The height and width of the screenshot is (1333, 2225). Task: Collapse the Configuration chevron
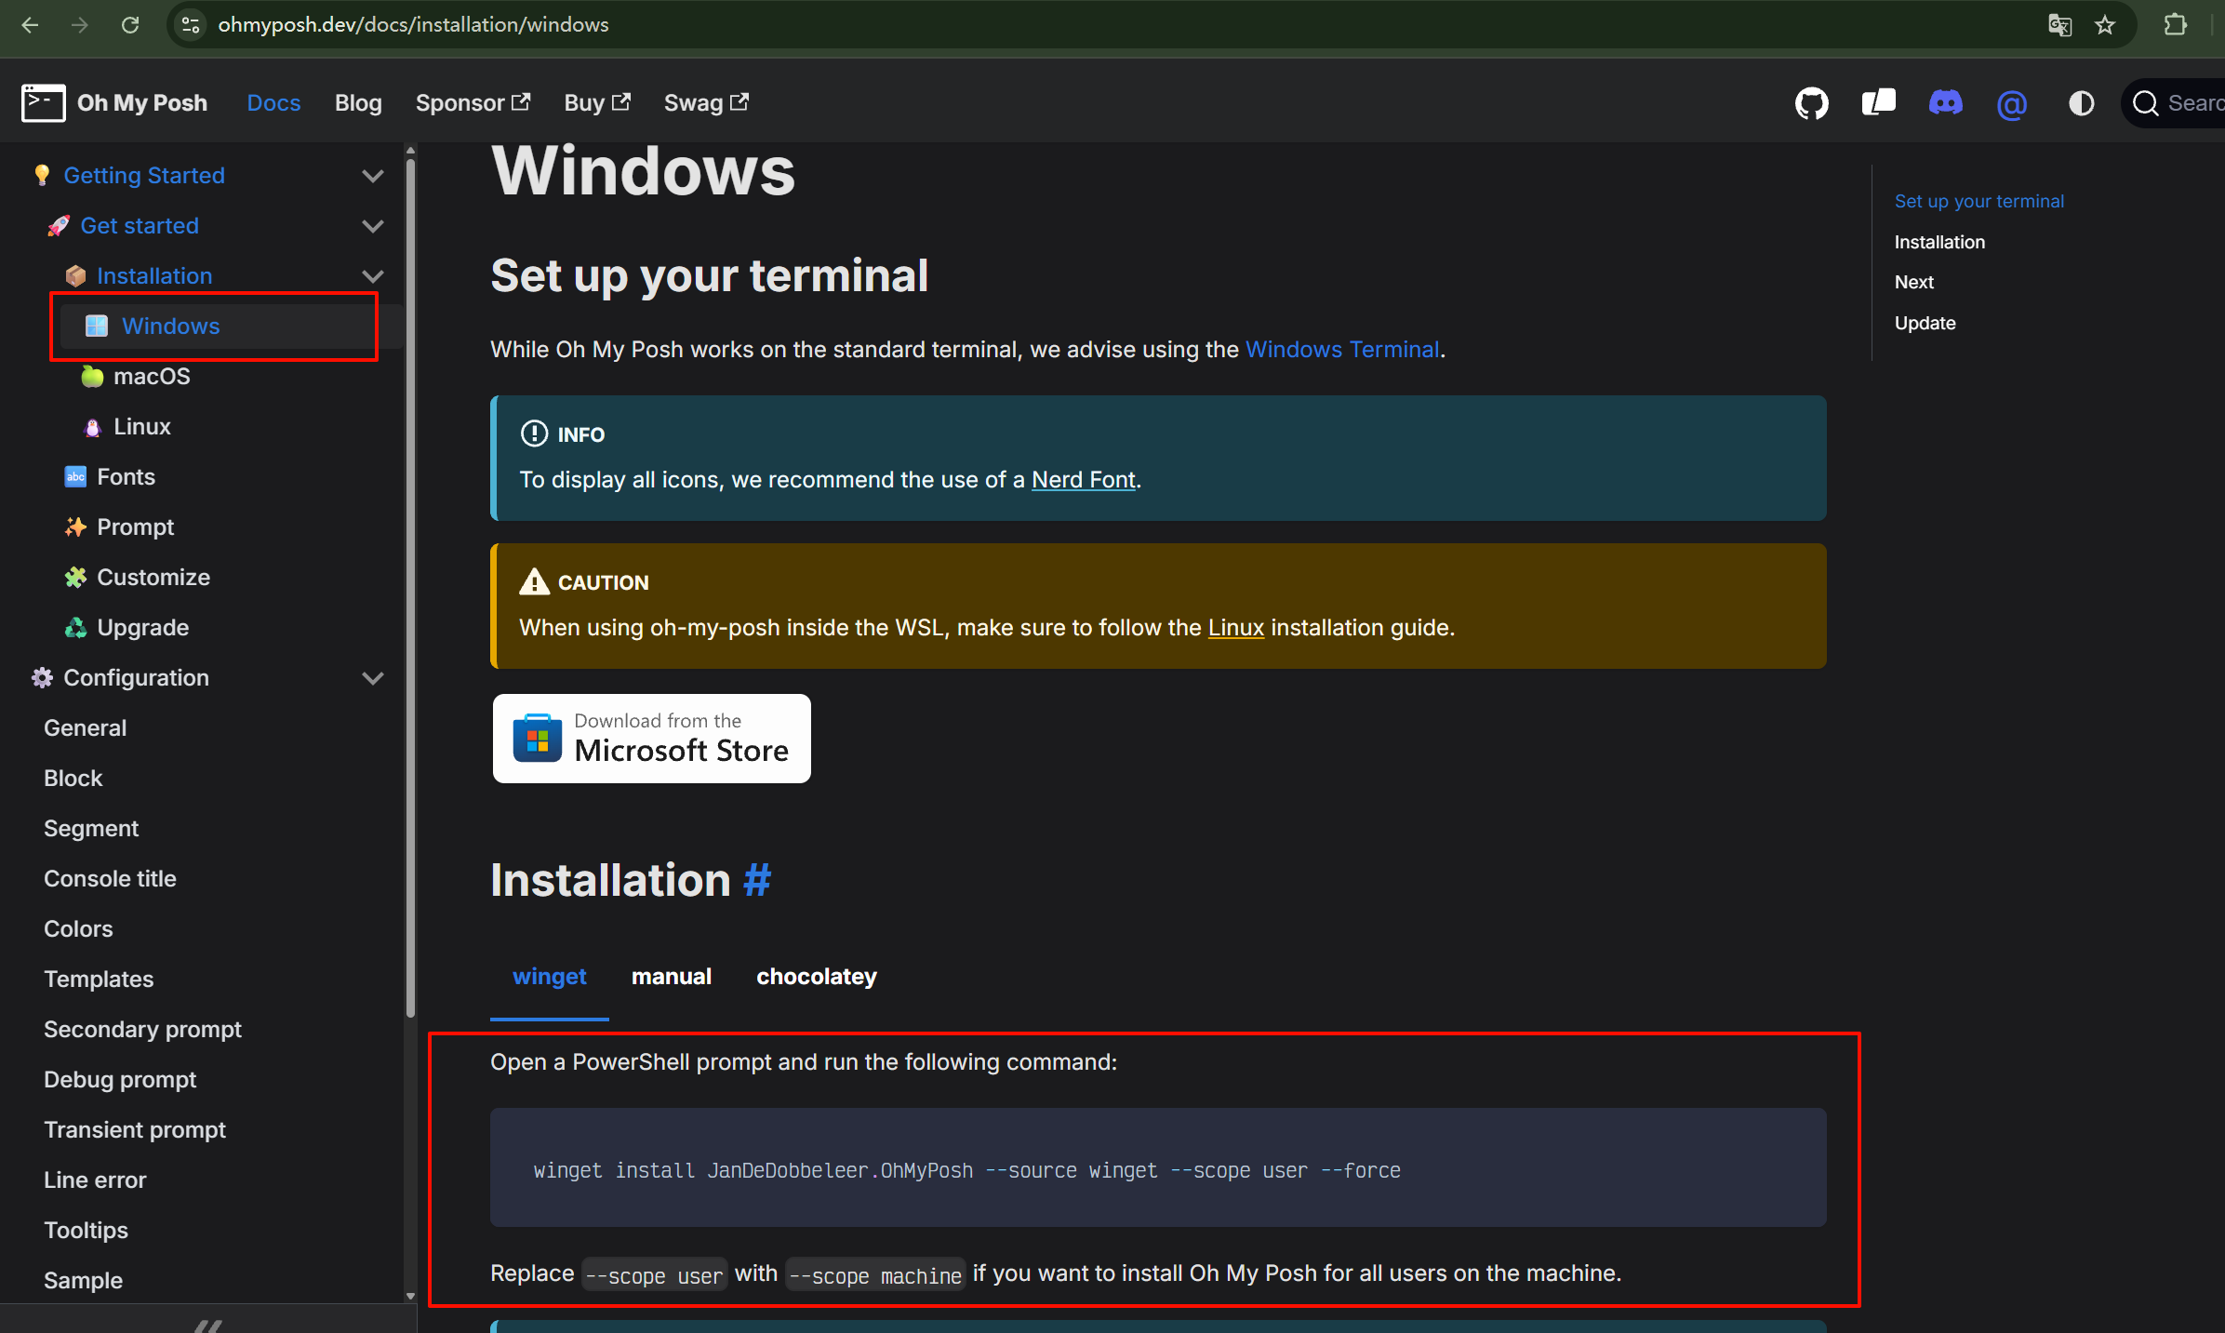tap(373, 678)
